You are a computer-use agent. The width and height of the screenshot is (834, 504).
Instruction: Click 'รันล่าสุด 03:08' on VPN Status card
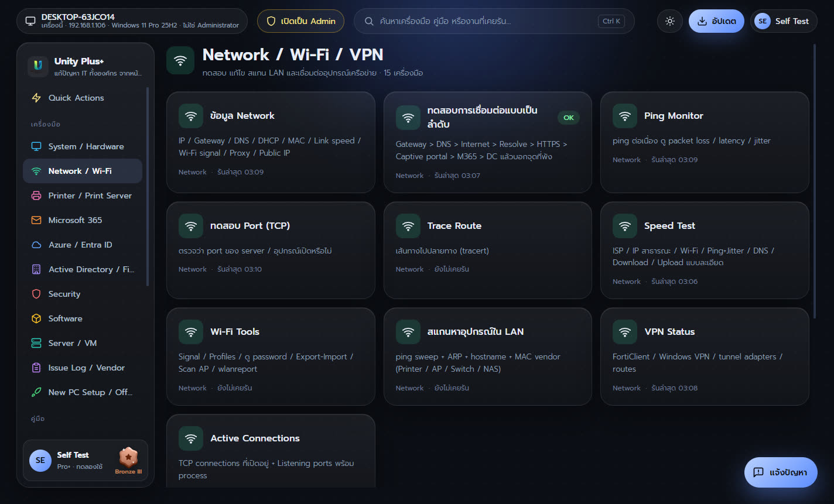(674, 388)
